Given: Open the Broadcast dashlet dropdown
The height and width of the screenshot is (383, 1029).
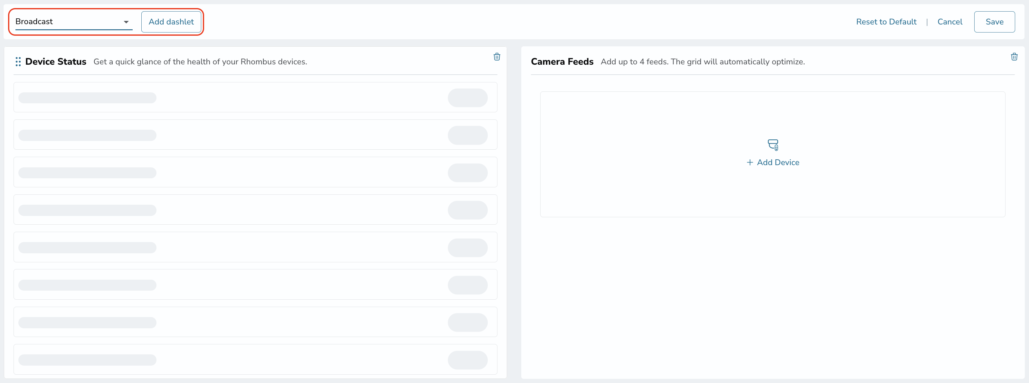Looking at the screenshot, I should 74,22.
